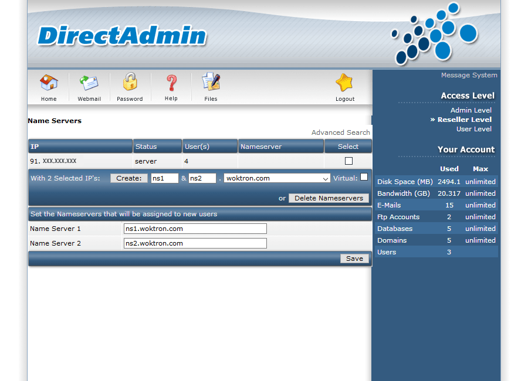Click the Password padlock icon

coord(130,82)
